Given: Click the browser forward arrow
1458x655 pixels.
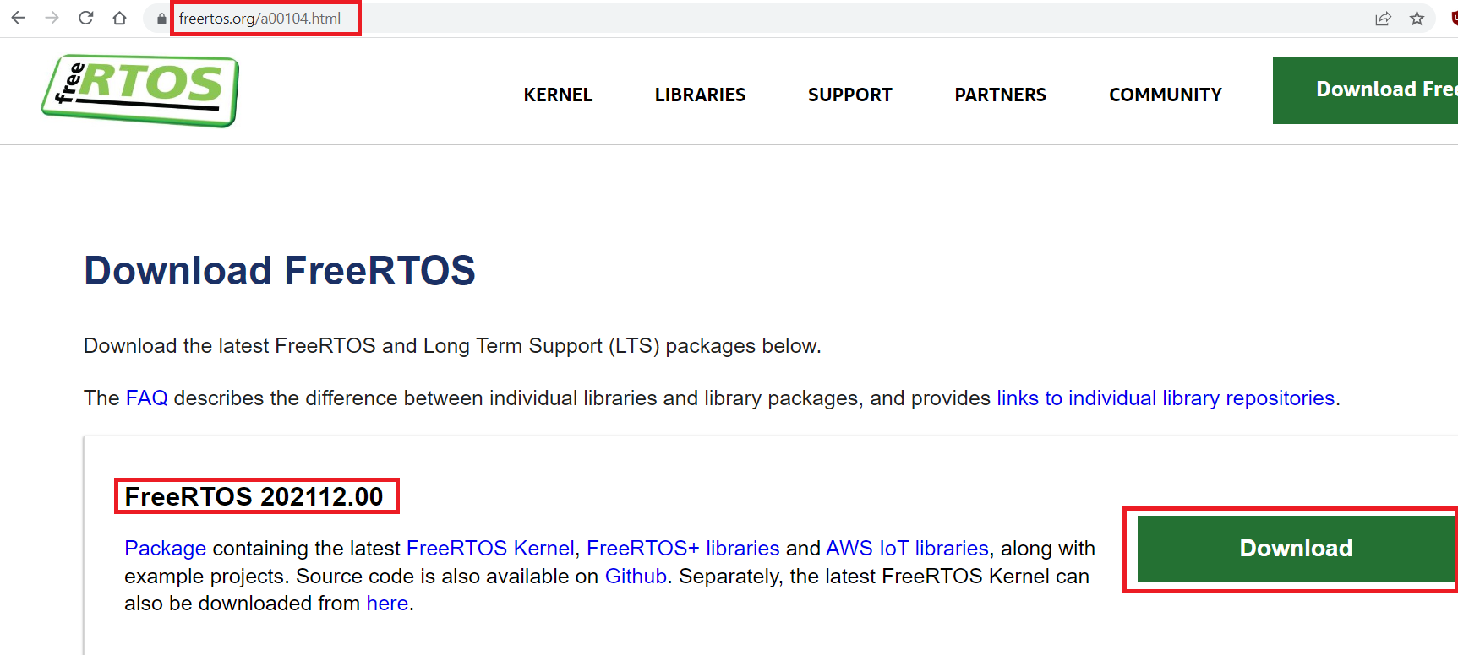Looking at the screenshot, I should pos(52,18).
